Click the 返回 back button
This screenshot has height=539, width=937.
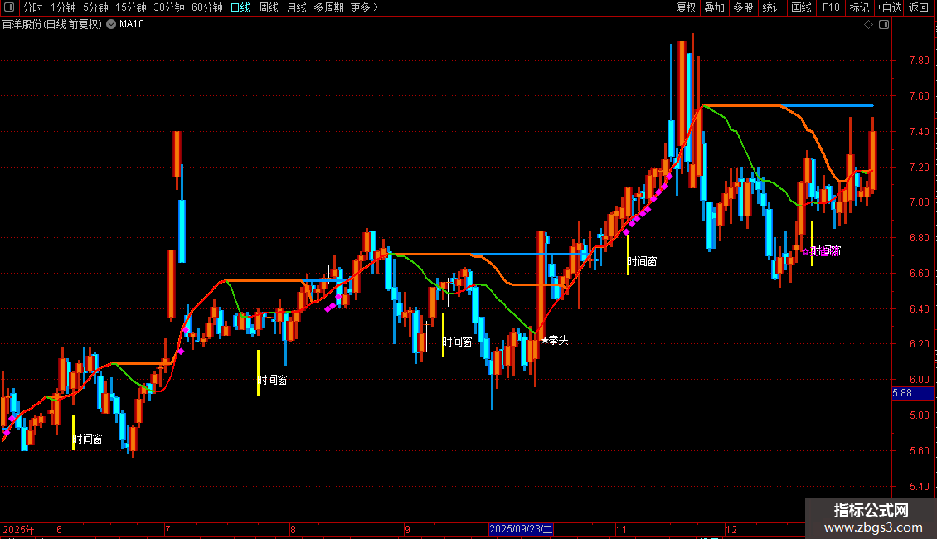(919, 7)
